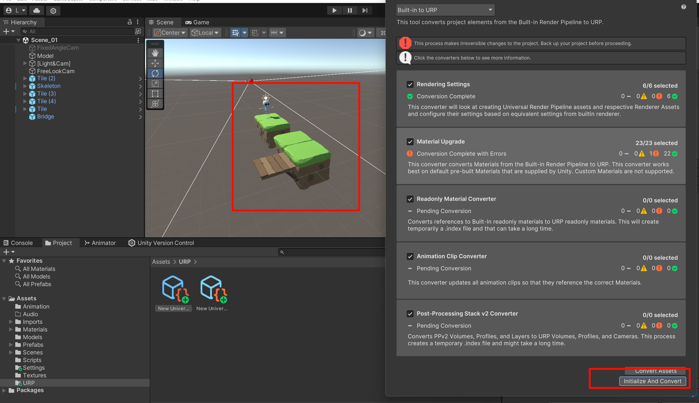Open the cloud services icon

(x=37, y=11)
